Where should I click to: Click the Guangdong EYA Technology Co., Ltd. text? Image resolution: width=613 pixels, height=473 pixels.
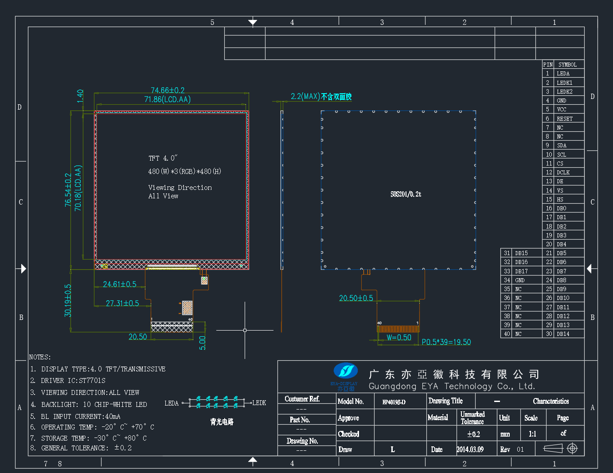point(452,386)
